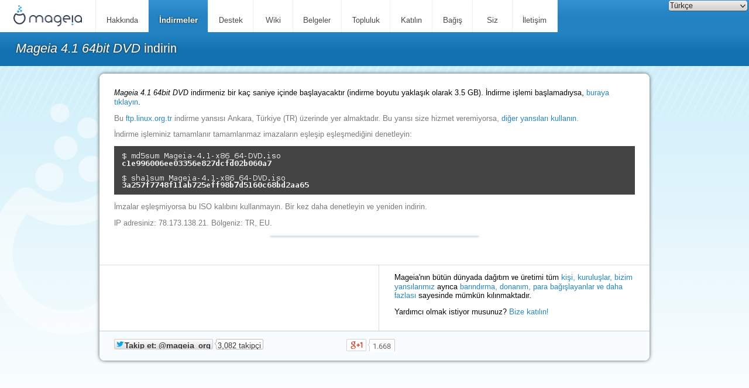
Task: Click Twitter 'Takip et: @mageia_org' button
Action: coord(163,345)
